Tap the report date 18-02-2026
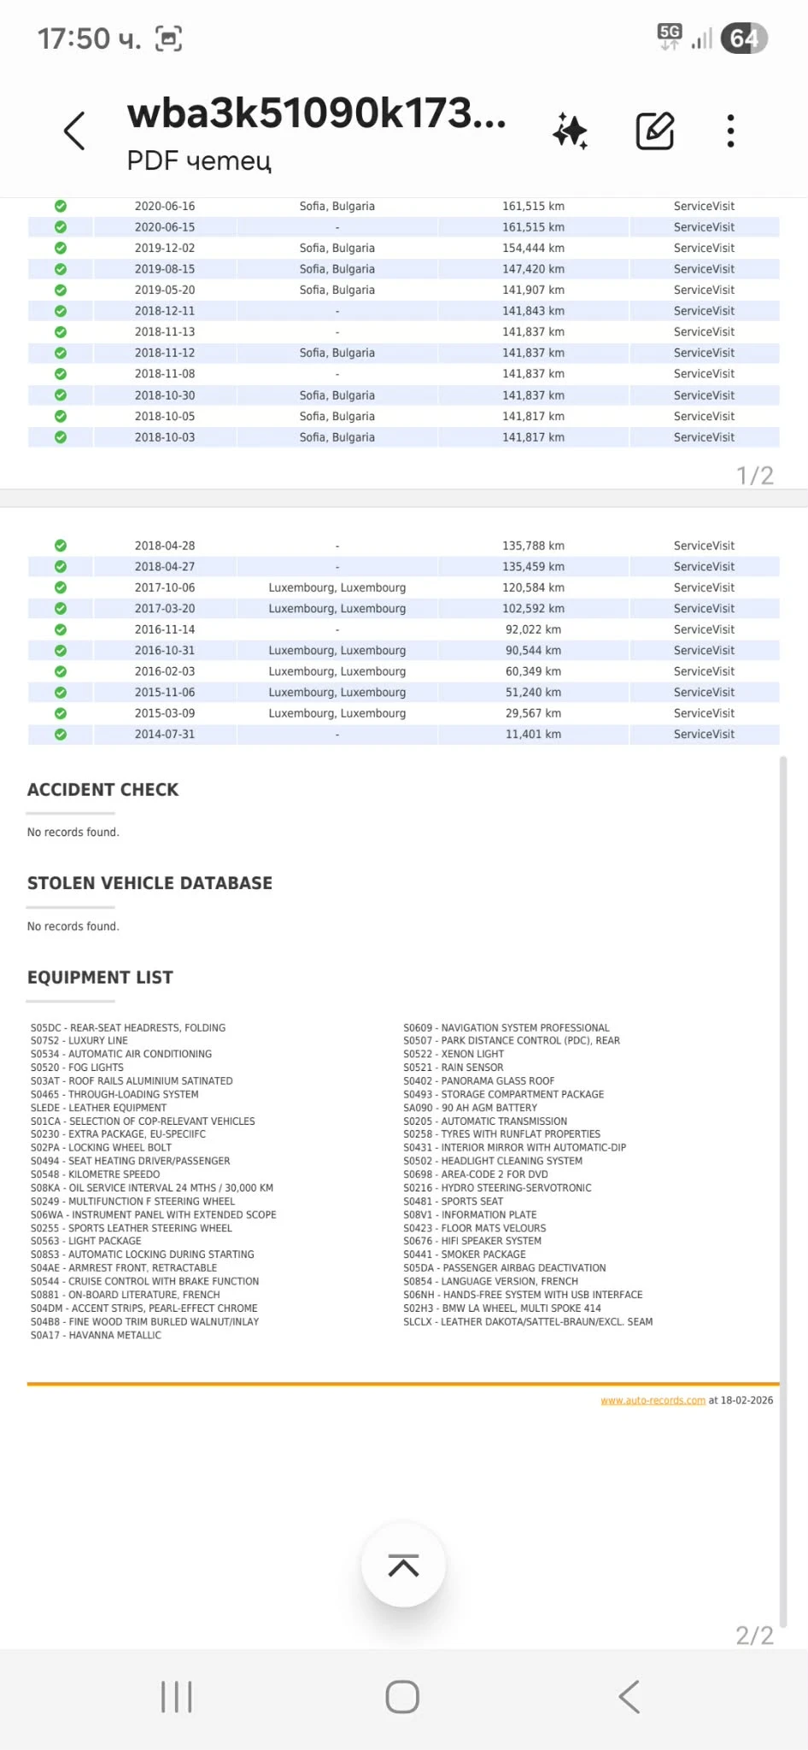The width and height of the screenshot is (808, 1750). (747, 1401)
